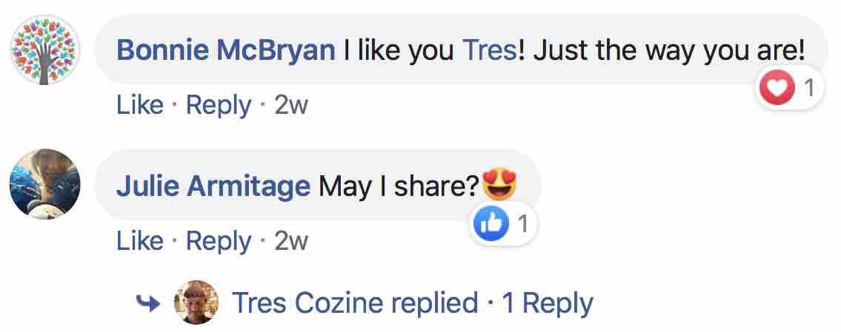This screenshot has height=332, width=841.
Task: Click the reaction count beside the thumbs-up
Action: coord(522,224)
